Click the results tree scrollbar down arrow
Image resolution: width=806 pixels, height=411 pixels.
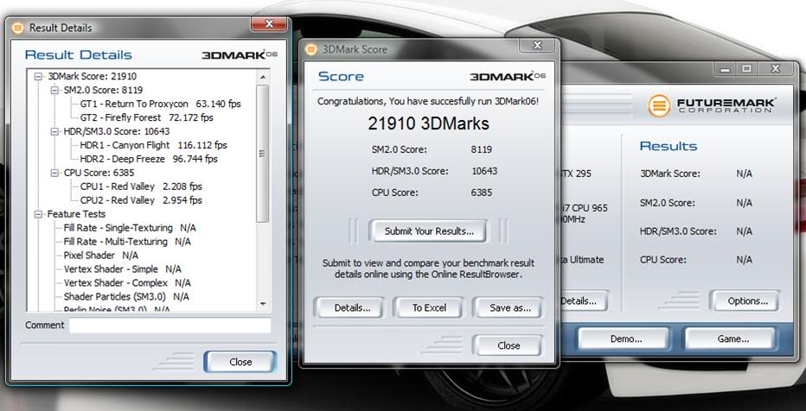click(x=263, y=302)
